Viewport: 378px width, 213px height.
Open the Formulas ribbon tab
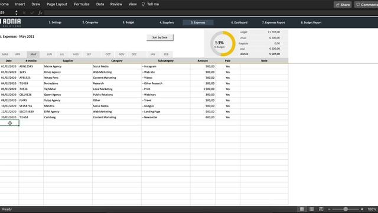pyautogui.click(x=82, y=4)
